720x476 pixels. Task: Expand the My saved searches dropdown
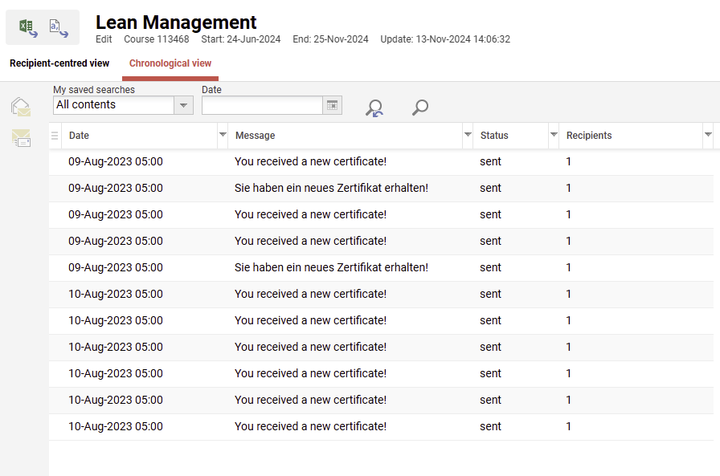184,105
